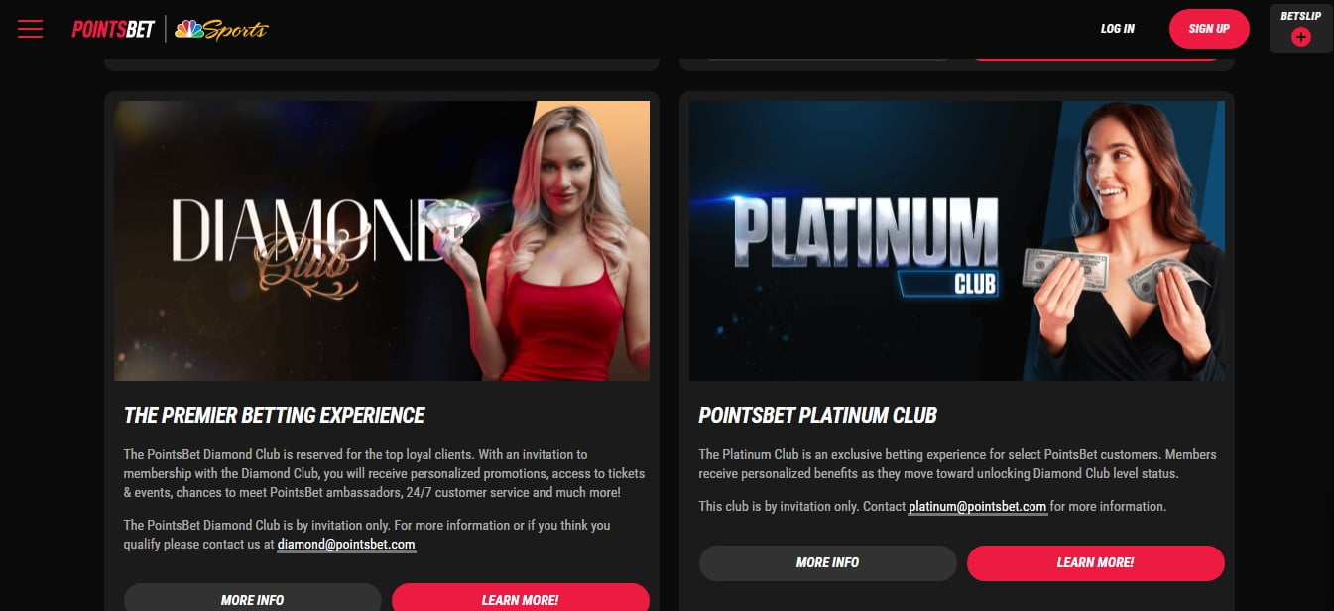
Task: View More Info for Platinum Club
Action: coord(828,562)
